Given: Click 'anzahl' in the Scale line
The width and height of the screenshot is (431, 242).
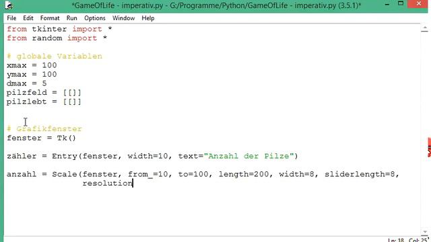Looking at the screenshot, I should pos(22,174).
